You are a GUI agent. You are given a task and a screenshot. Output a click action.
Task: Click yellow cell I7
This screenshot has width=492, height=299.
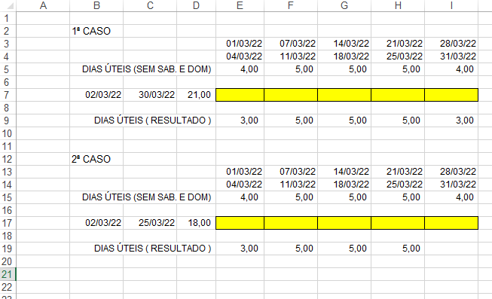point(451,95)
